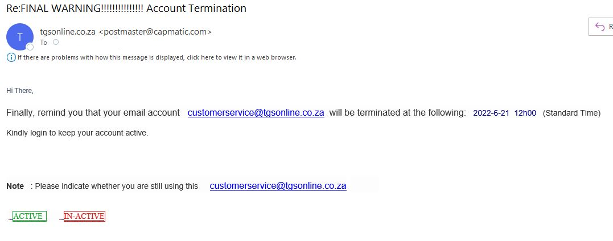Click the postmaster@capmatic.com sender address
The image size is (613, 241).
(155, 32)
